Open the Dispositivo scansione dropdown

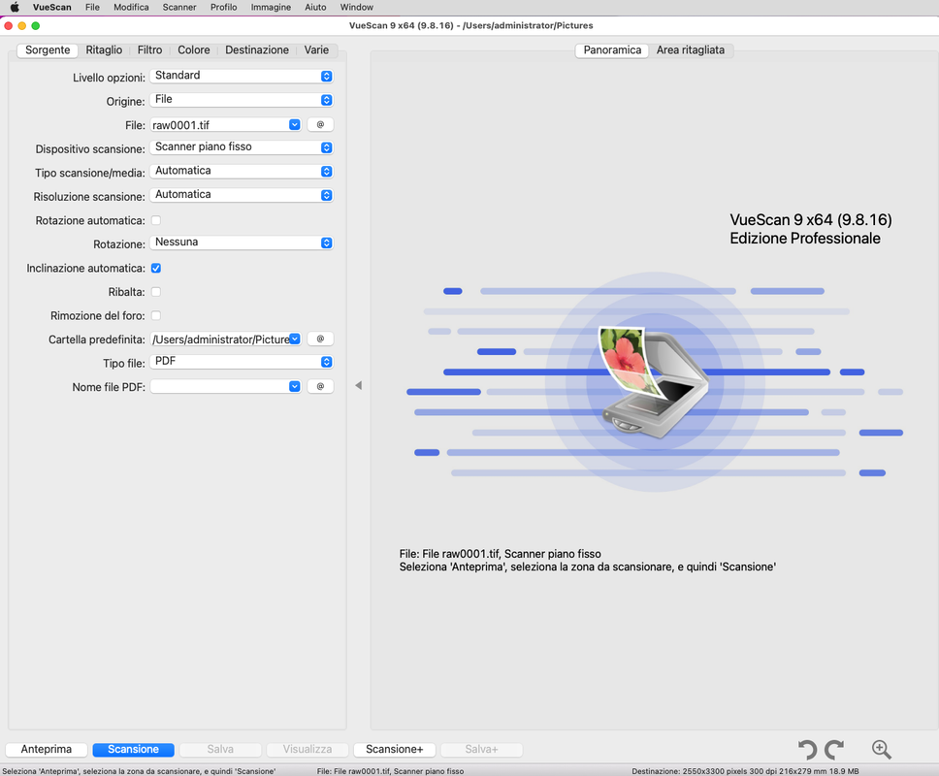click(242, 147)
